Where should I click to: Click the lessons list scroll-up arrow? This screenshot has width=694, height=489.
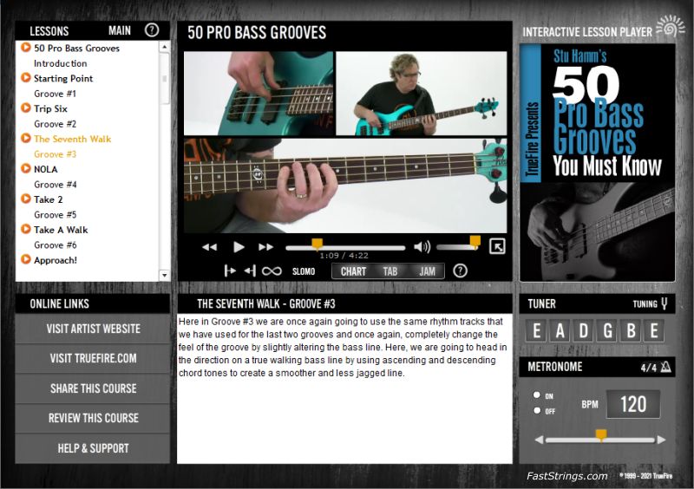[165, 47]
